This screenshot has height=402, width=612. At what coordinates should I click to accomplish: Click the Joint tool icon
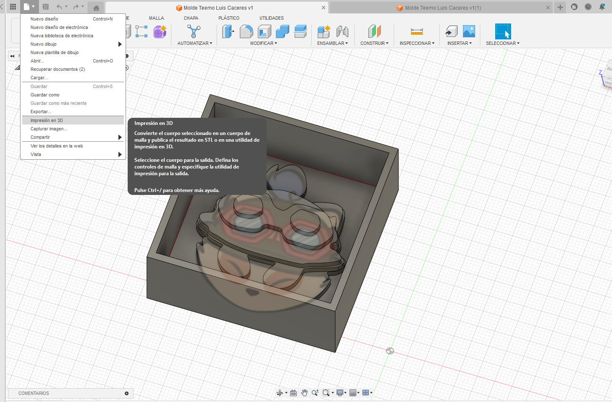tap(342, 31)
